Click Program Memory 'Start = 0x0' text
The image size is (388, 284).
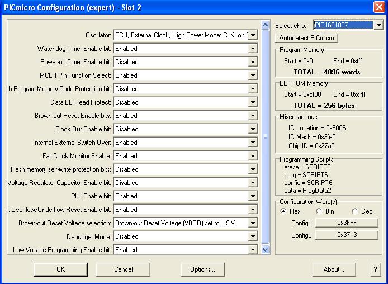coord(299,61)
